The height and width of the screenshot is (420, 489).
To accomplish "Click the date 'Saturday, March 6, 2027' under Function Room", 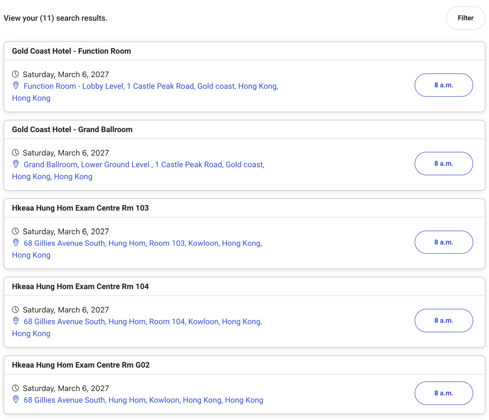I will click(x=66, y=75).
